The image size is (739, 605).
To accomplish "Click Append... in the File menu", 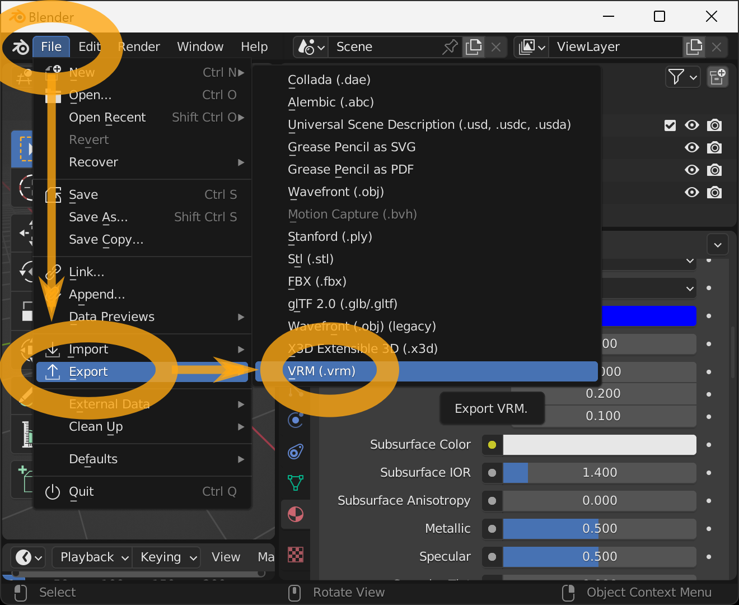I will (142, 295).
